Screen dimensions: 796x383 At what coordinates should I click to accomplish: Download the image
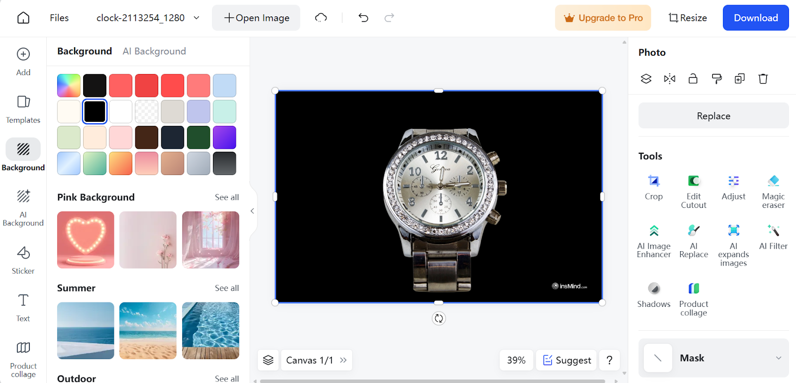pos(756,18)
